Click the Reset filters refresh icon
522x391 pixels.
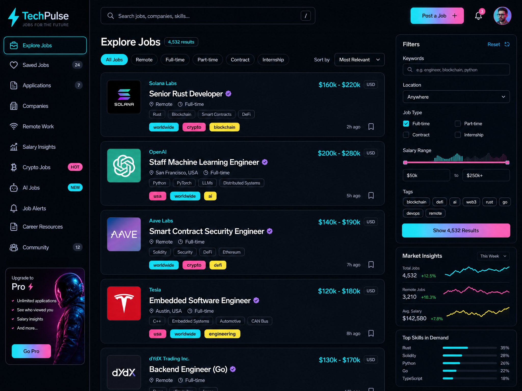[507, 44]
